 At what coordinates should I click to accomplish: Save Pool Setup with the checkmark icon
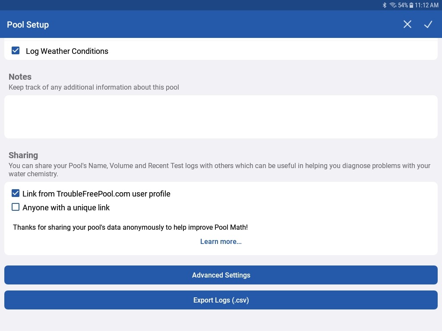(x=428, y=24)
